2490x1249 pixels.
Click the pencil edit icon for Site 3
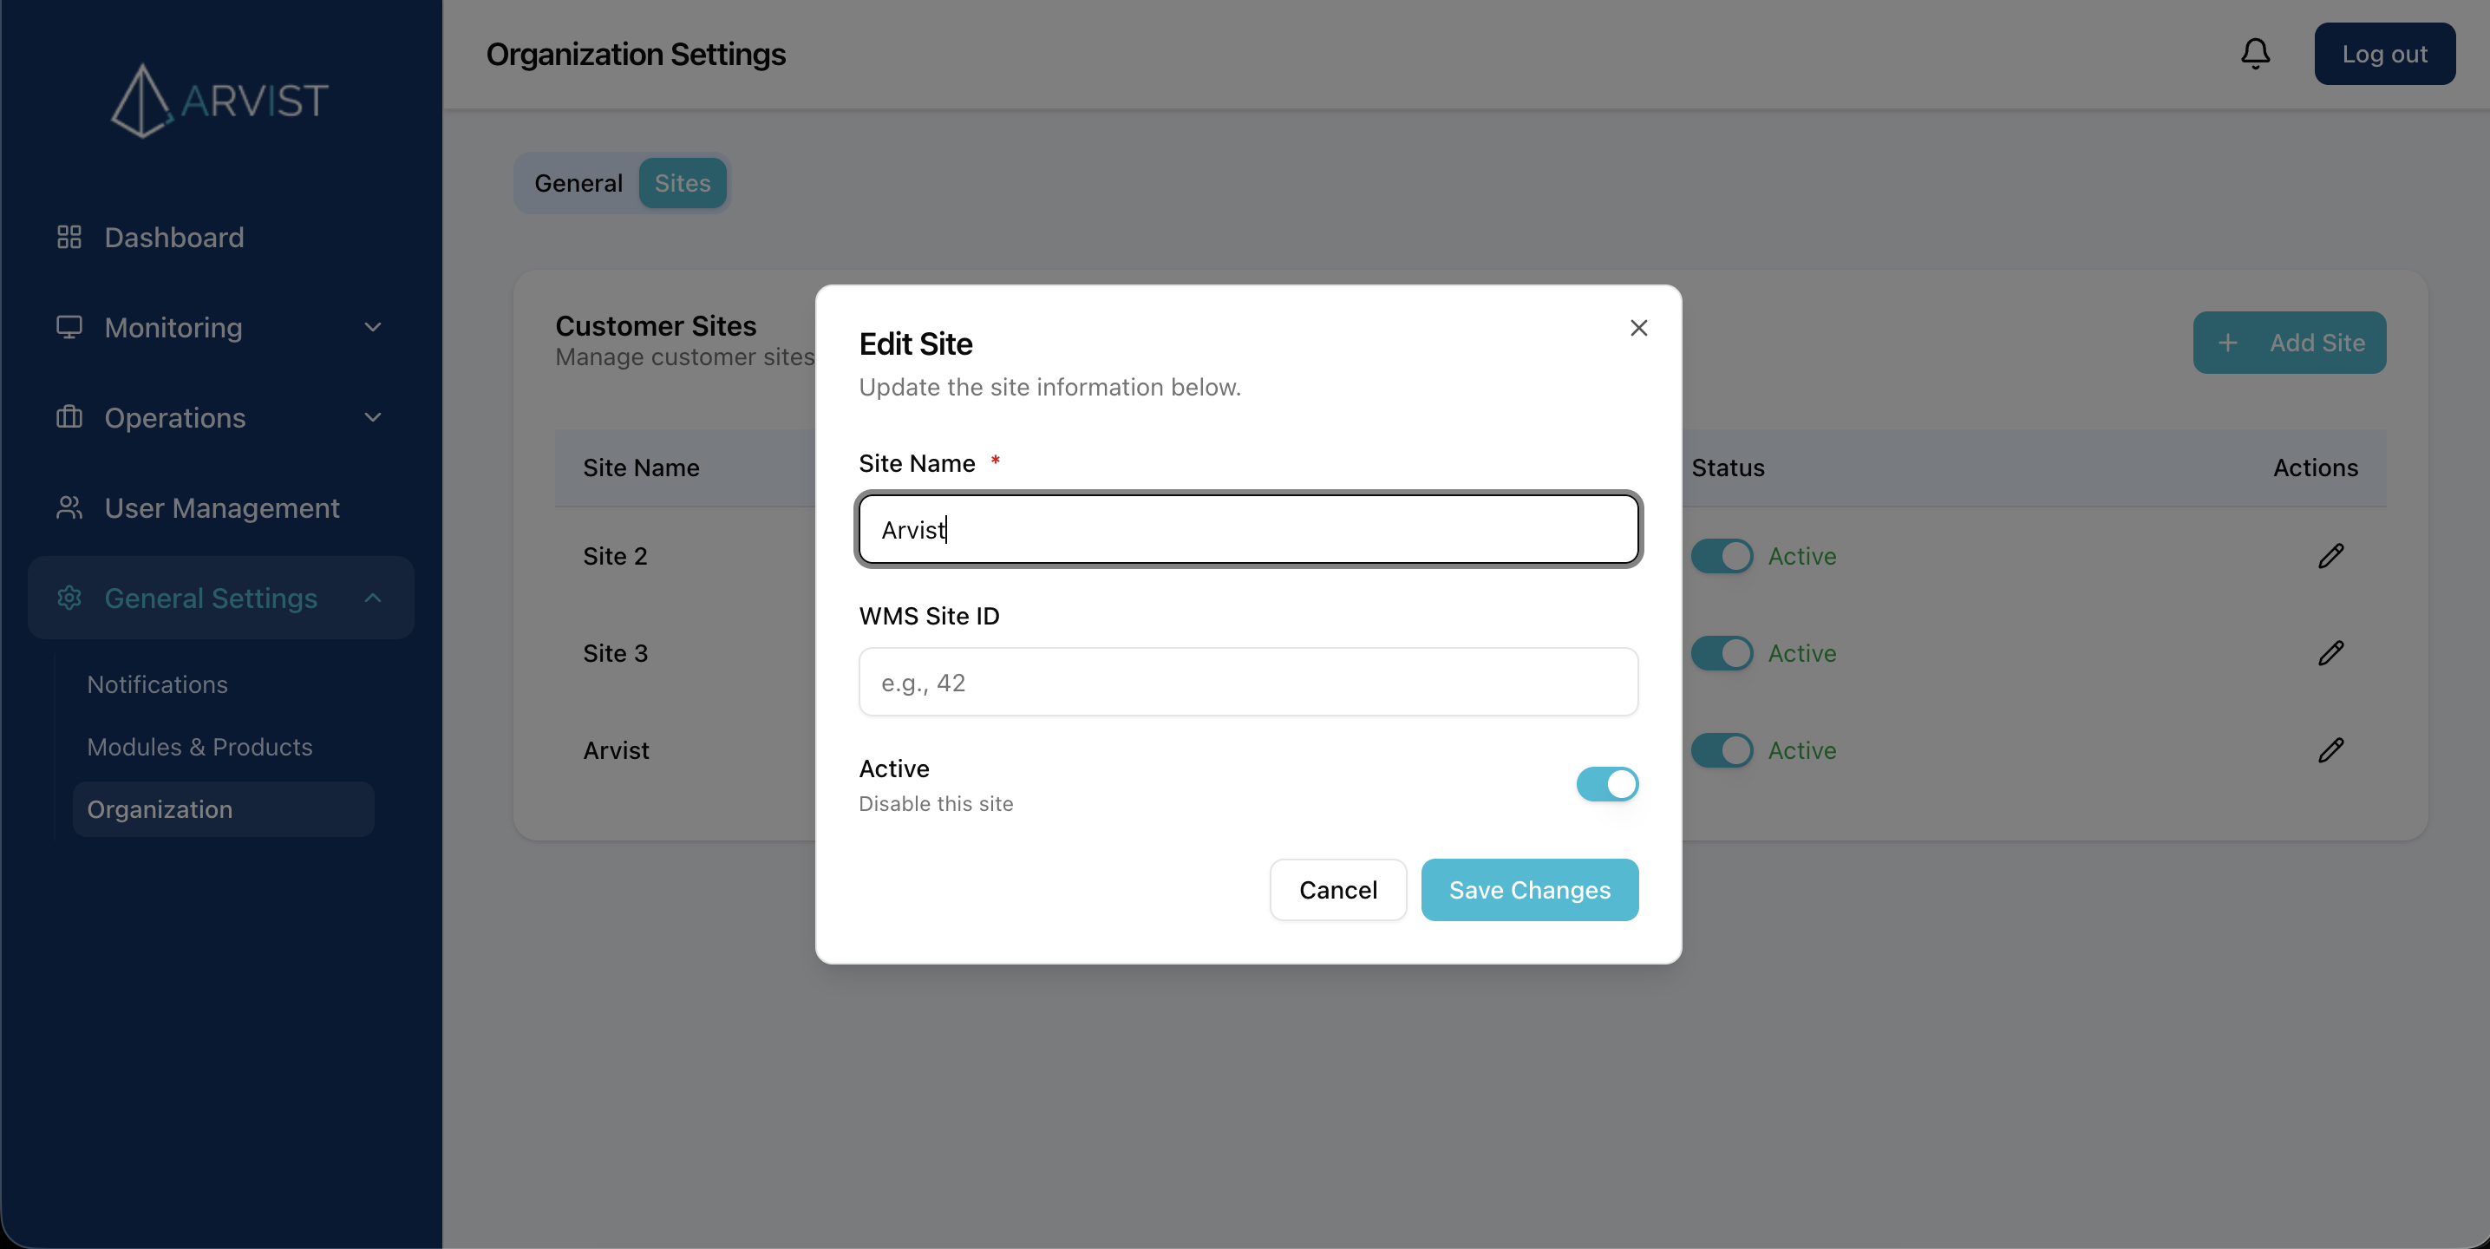click(2330, 653)
